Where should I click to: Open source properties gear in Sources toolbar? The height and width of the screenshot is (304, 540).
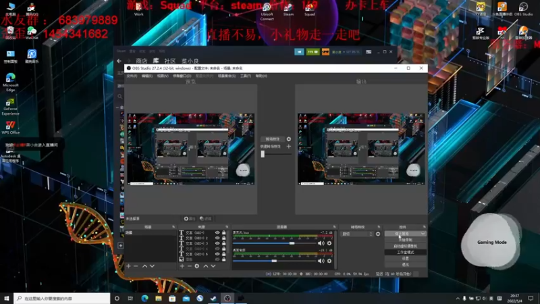196,266
